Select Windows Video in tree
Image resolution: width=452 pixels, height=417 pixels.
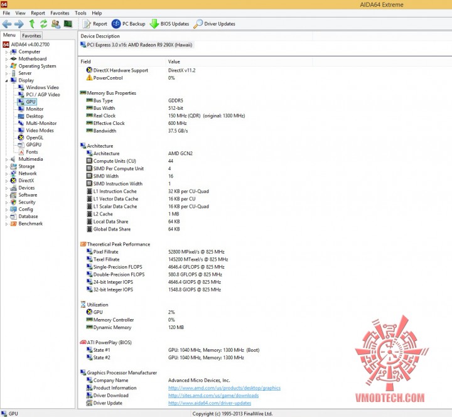(43, 87)
